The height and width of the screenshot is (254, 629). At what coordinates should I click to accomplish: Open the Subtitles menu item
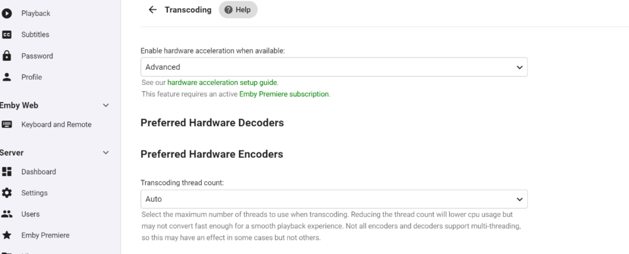[x=35, y=35]
